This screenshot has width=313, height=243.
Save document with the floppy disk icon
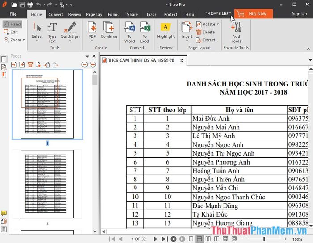coord(22,4)
